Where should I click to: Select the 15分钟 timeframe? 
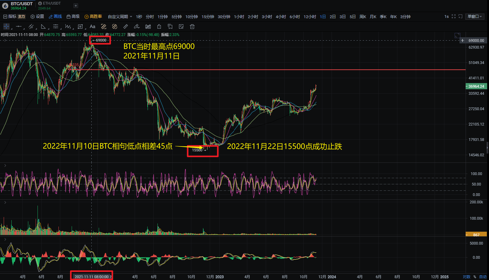tap(208, 17)
